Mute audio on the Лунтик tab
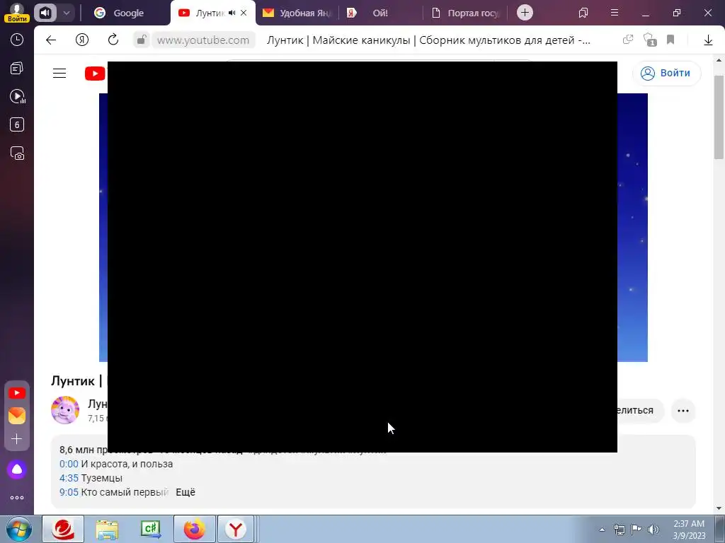 (x=232, y=13)
